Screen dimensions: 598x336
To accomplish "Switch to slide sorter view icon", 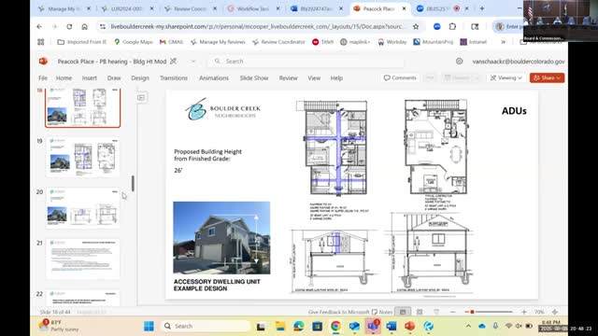I will pos(420,312).
